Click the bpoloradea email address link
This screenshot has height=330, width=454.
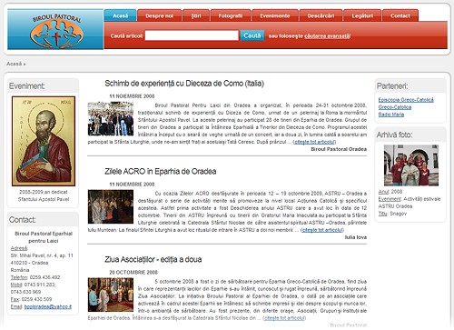(x=48, y=306)
